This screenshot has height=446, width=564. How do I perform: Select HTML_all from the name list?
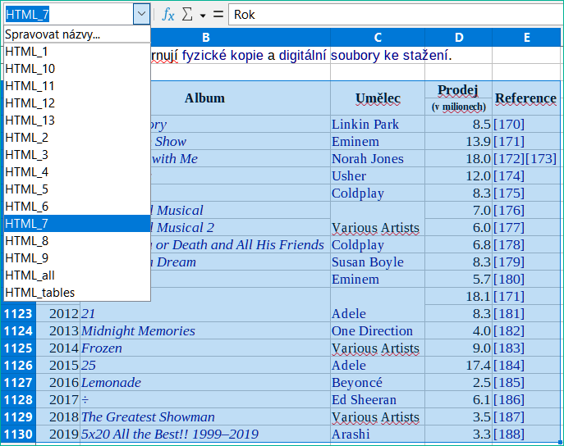(77, 275)
